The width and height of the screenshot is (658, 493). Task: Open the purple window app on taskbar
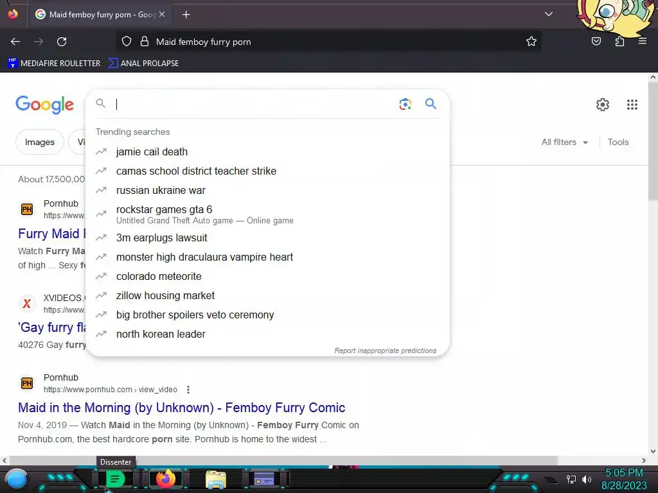pyautogui.click(x=264, y=479)
